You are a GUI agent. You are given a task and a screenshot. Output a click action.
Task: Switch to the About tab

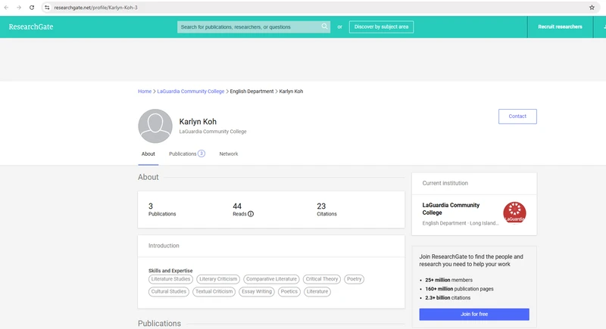coord(148,154)
